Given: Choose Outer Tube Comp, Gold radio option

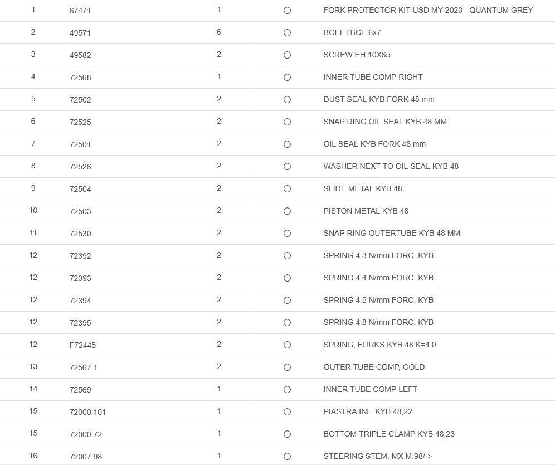Looking at the screenshot, I should (x=287, y=367).
